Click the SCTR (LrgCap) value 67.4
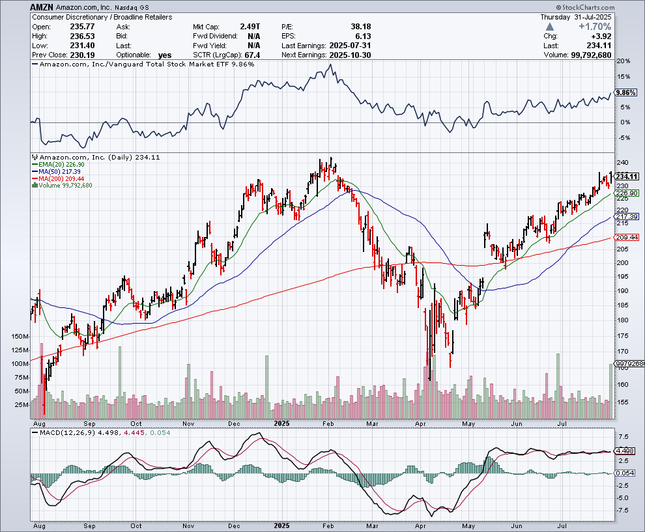 point(252,55)
